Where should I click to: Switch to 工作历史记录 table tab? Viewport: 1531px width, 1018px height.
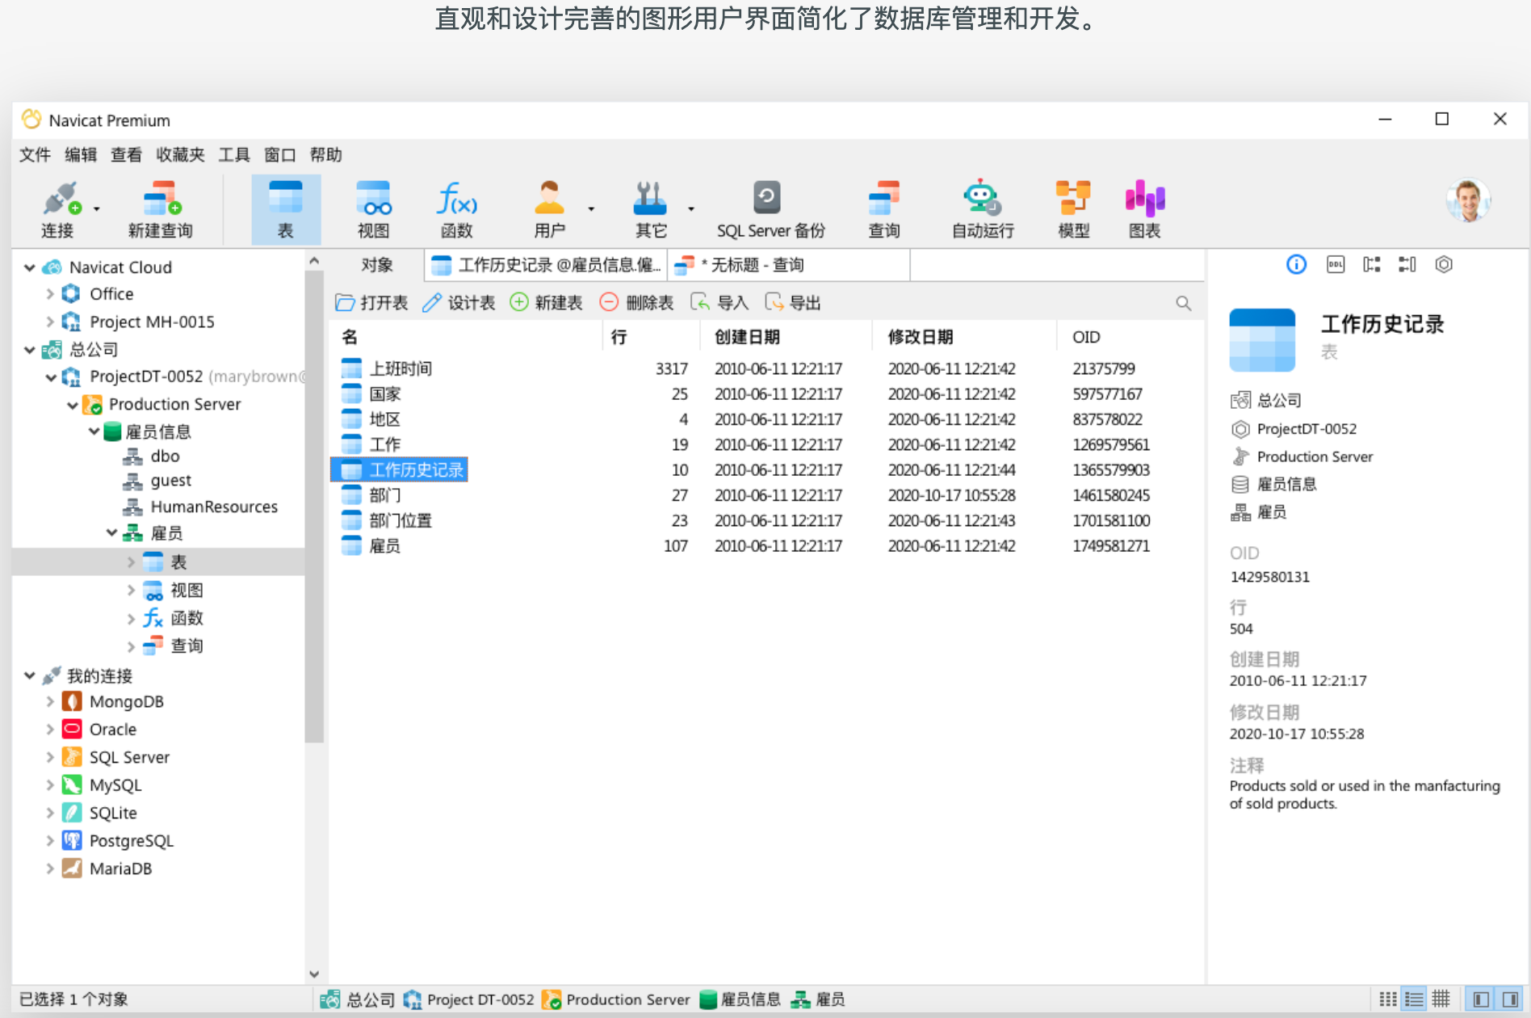coord(546,265)
